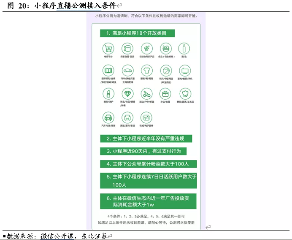Image resolution: width=292 pixels, height=240 pixels.
Task: Click the armchair home furnishing icon
Action: [x=127, y=117]
